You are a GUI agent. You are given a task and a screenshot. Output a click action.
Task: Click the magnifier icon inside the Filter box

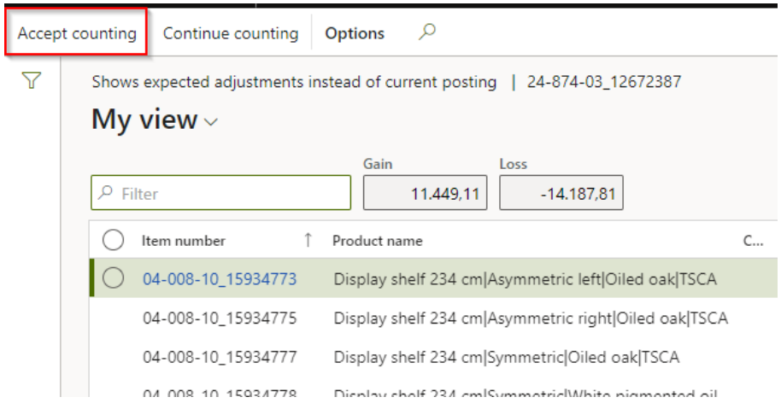coord(106,194)
